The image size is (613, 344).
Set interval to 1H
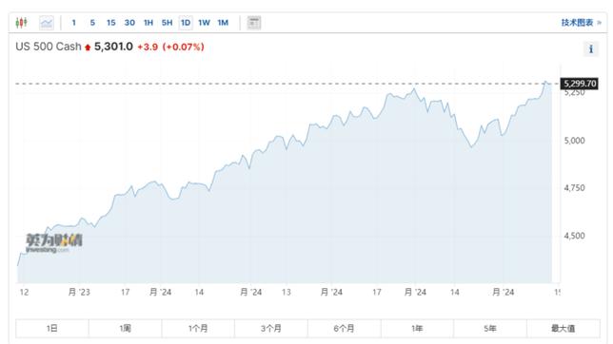point(148,23)
